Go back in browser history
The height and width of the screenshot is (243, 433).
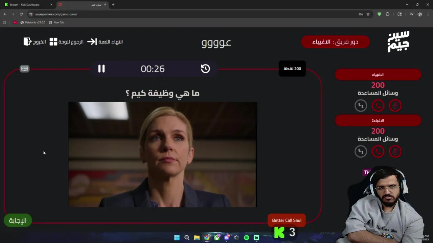coord(5,14)
